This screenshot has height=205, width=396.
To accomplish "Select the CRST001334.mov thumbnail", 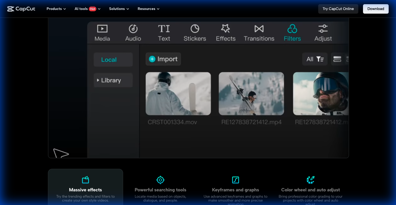I will point(178,94).
